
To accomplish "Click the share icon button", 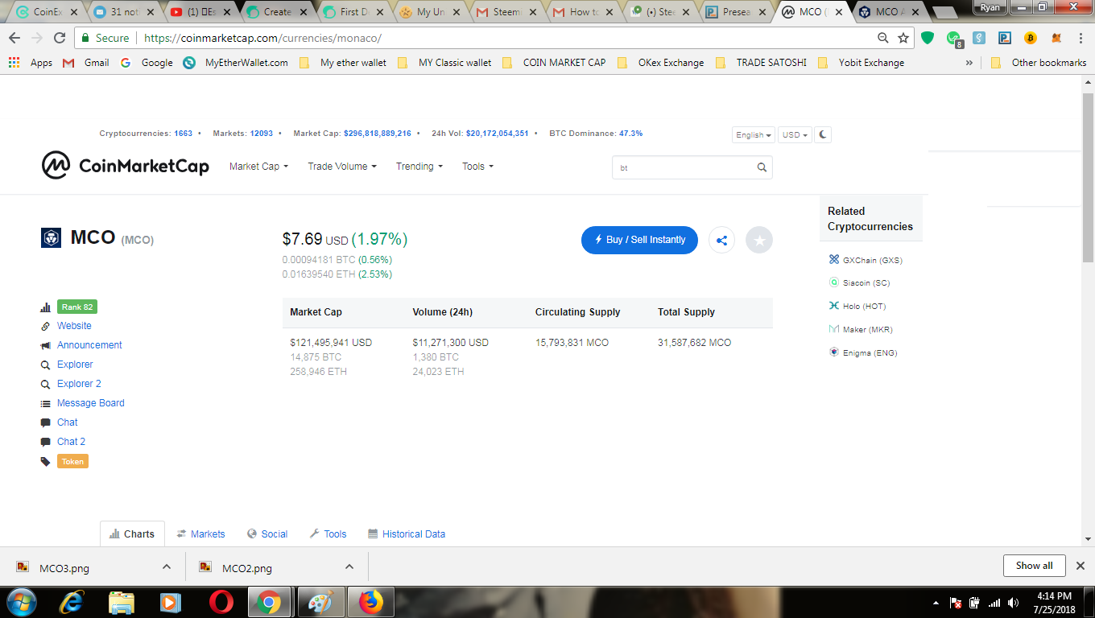I will point(721,240).
